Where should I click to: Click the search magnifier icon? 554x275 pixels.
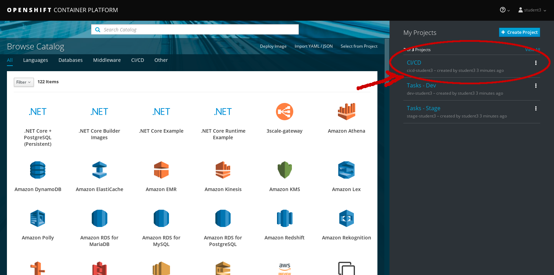point(98,30)
